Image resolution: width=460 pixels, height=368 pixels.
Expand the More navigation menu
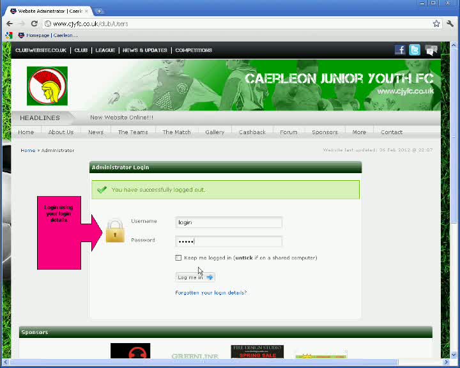(x=359, y=132)
